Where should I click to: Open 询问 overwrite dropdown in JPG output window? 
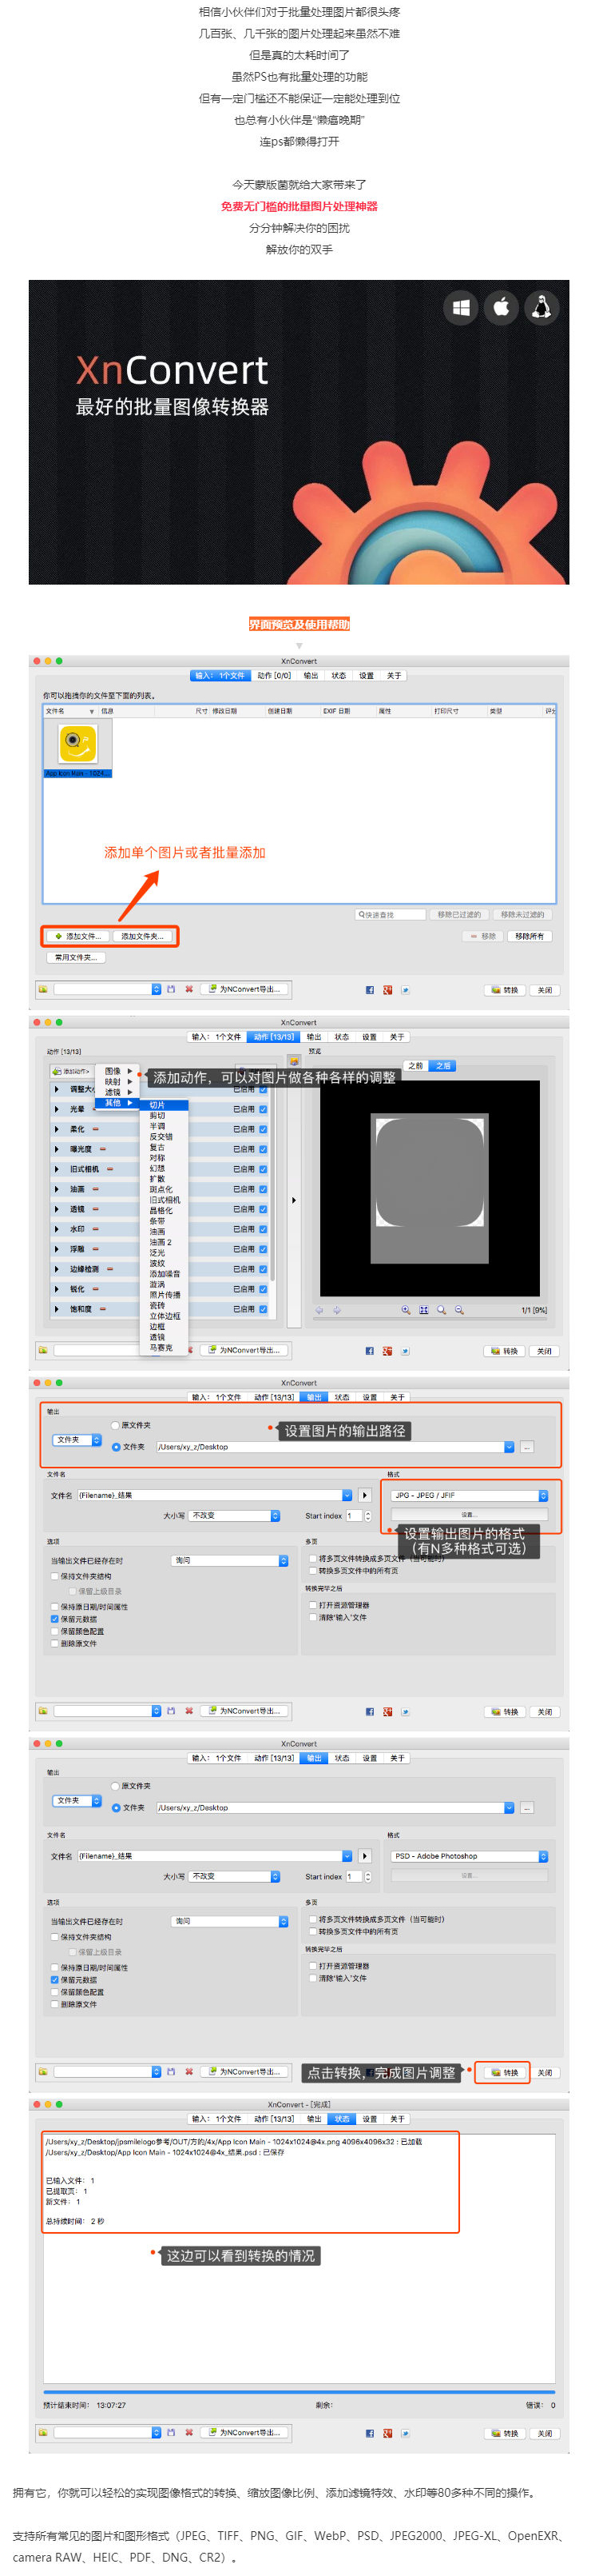(x=231, y=1560)
